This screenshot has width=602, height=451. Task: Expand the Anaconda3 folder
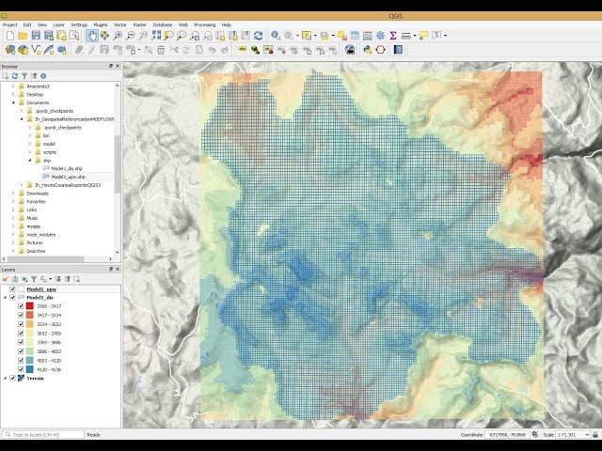[13, 86]
